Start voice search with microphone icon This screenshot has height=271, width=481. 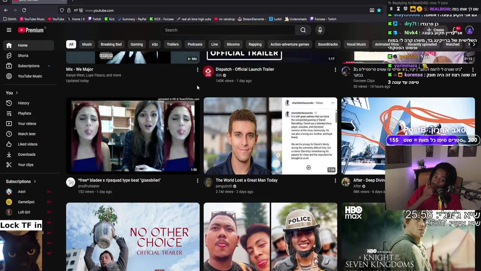[320, 30]
